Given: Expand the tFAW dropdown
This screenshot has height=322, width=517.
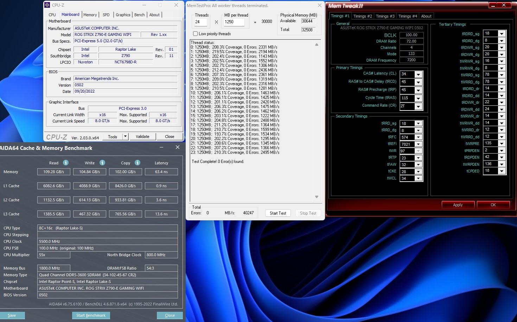Looking at the screenshot, I should coord(418,165).
